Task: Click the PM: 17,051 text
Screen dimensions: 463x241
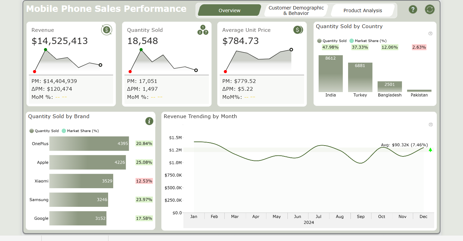Action: [x=142, y=81]
